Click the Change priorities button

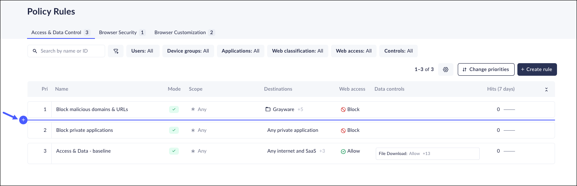tap(486, 69)
